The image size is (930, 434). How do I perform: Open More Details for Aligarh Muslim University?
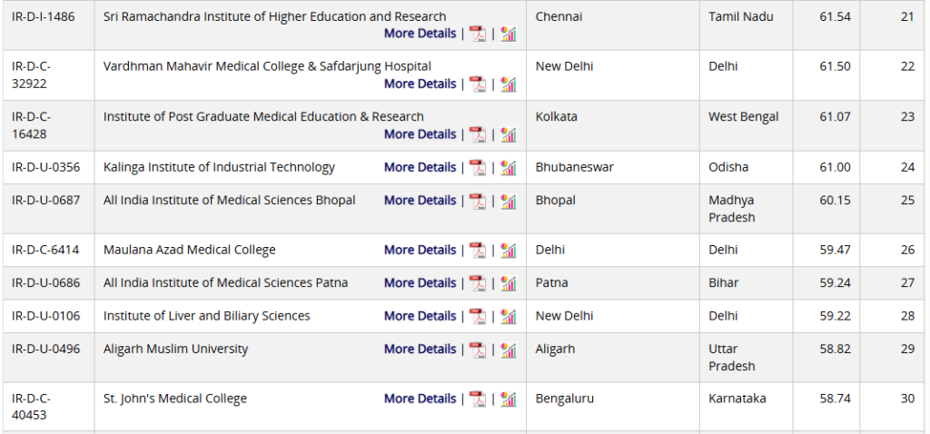pos(420,349)
